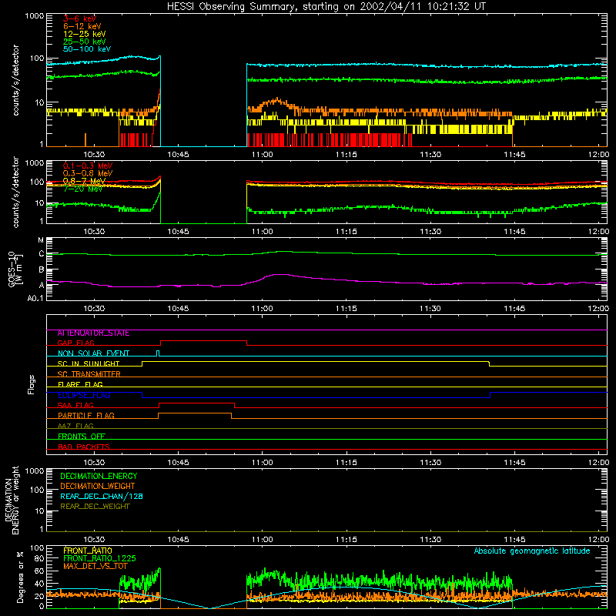Click the blue ECLIPSE_FLAG label
616x616 pixels.
click(84, 395)
